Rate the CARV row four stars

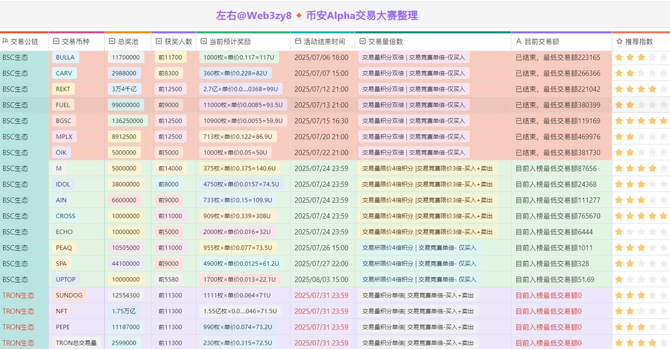(652, 73)
